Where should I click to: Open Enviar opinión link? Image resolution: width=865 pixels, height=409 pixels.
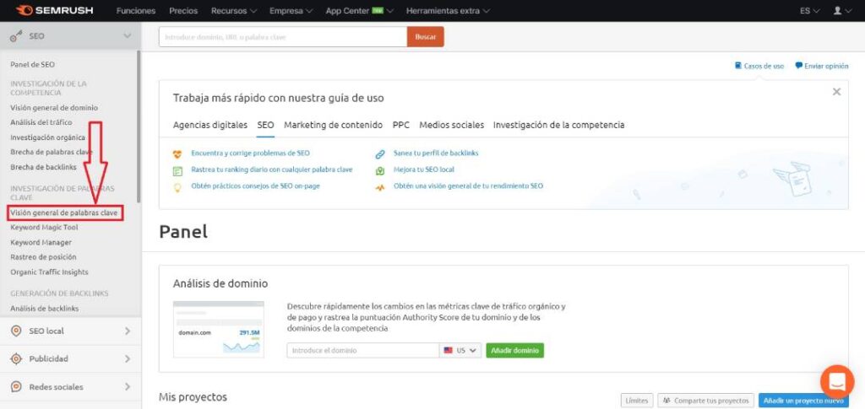(x=826, y=66)
